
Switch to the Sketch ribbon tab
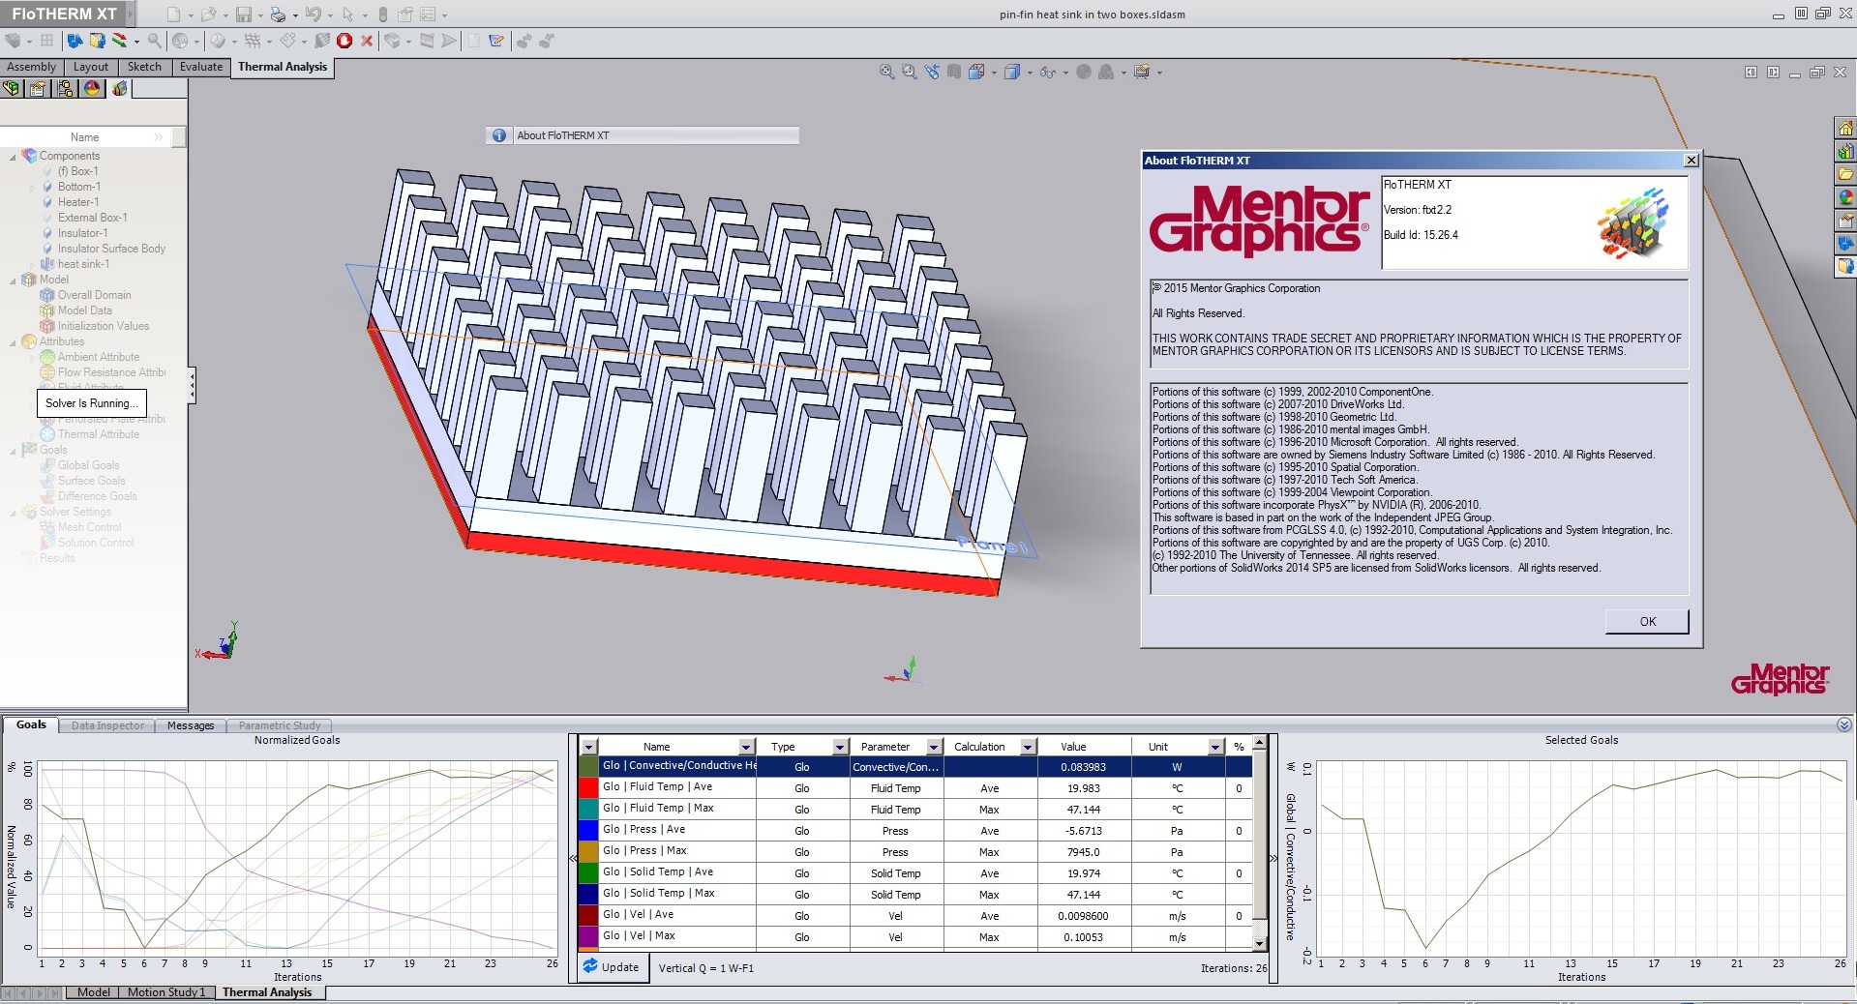(144, 67)
